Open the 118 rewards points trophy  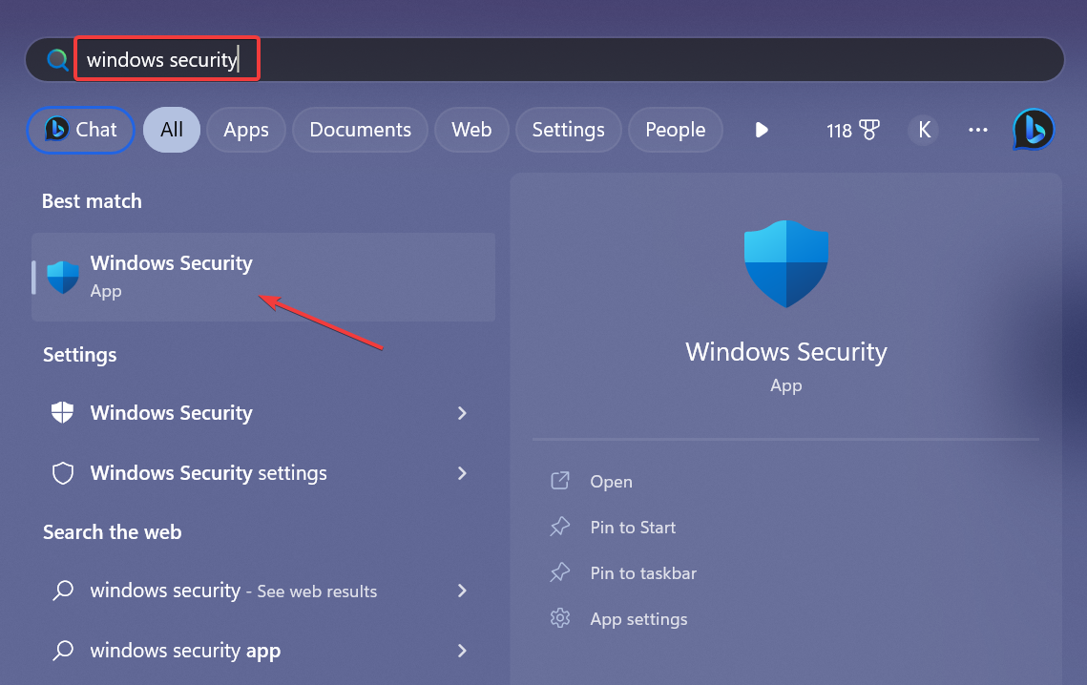[852, 130]
